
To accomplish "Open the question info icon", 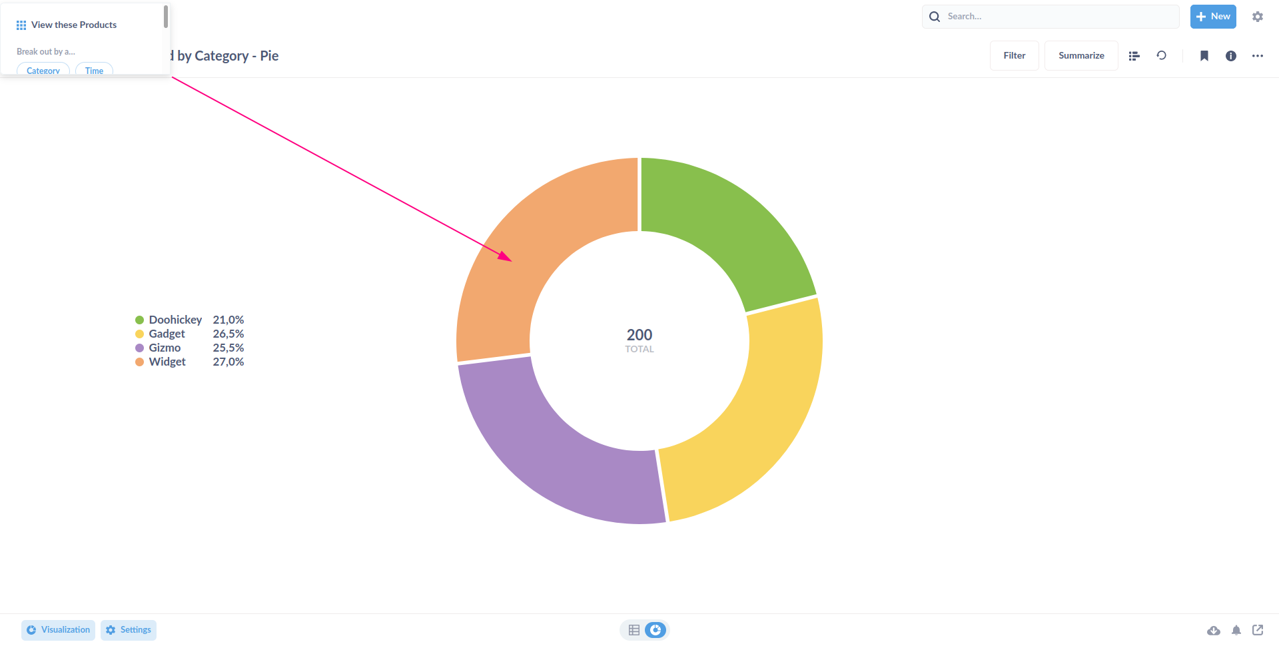I will point(1231,56).
